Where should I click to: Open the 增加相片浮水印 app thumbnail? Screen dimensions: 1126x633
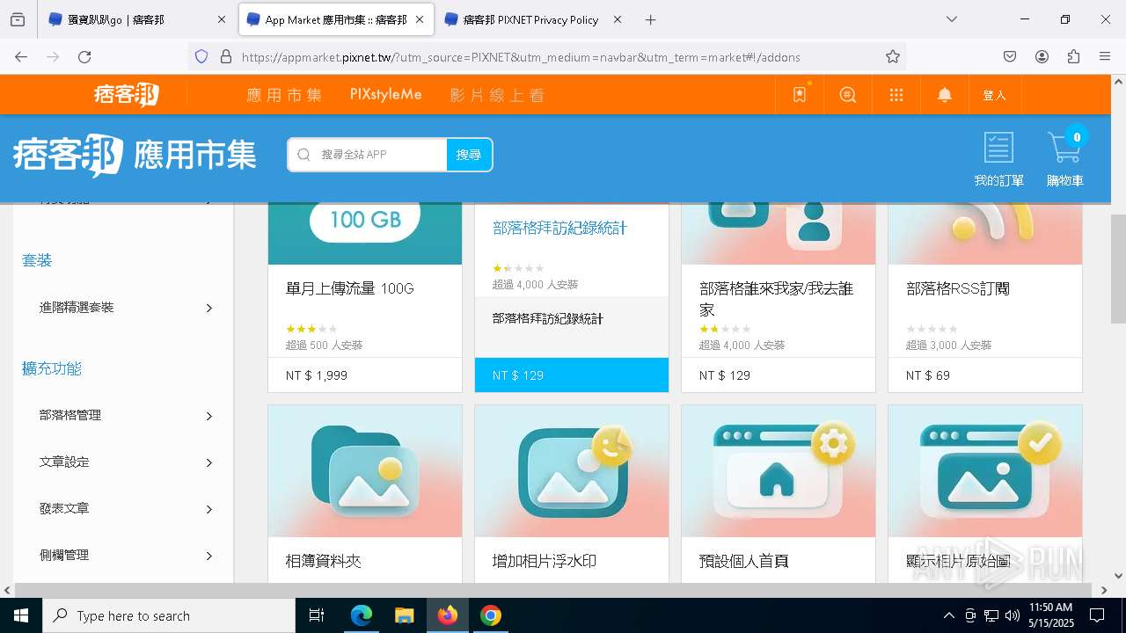[572, 471]
